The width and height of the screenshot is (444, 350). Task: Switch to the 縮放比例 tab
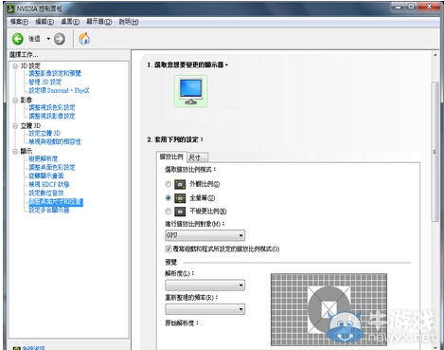(171, 157)
